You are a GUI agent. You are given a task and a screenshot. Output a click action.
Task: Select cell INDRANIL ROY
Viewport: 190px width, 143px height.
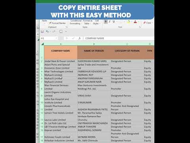94,75
